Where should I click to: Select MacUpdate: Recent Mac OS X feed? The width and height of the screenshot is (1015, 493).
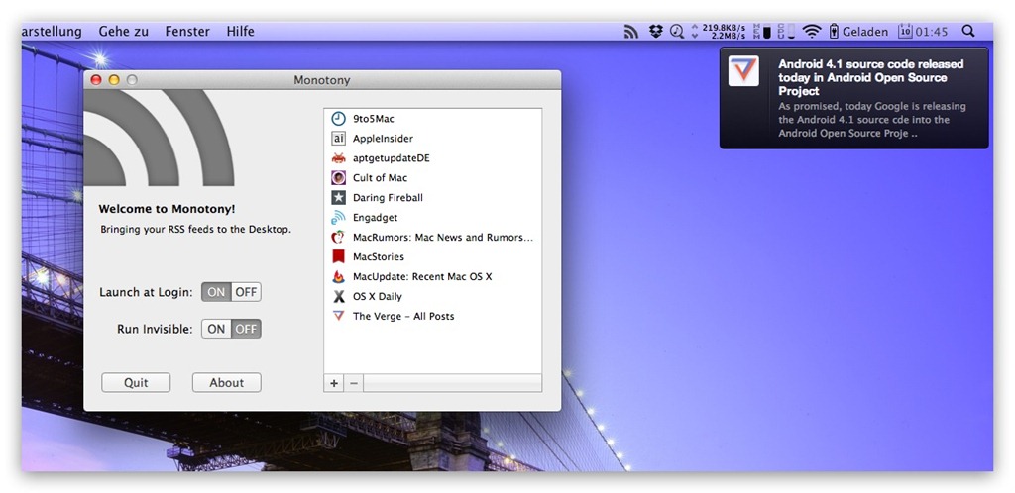point(432,276)
